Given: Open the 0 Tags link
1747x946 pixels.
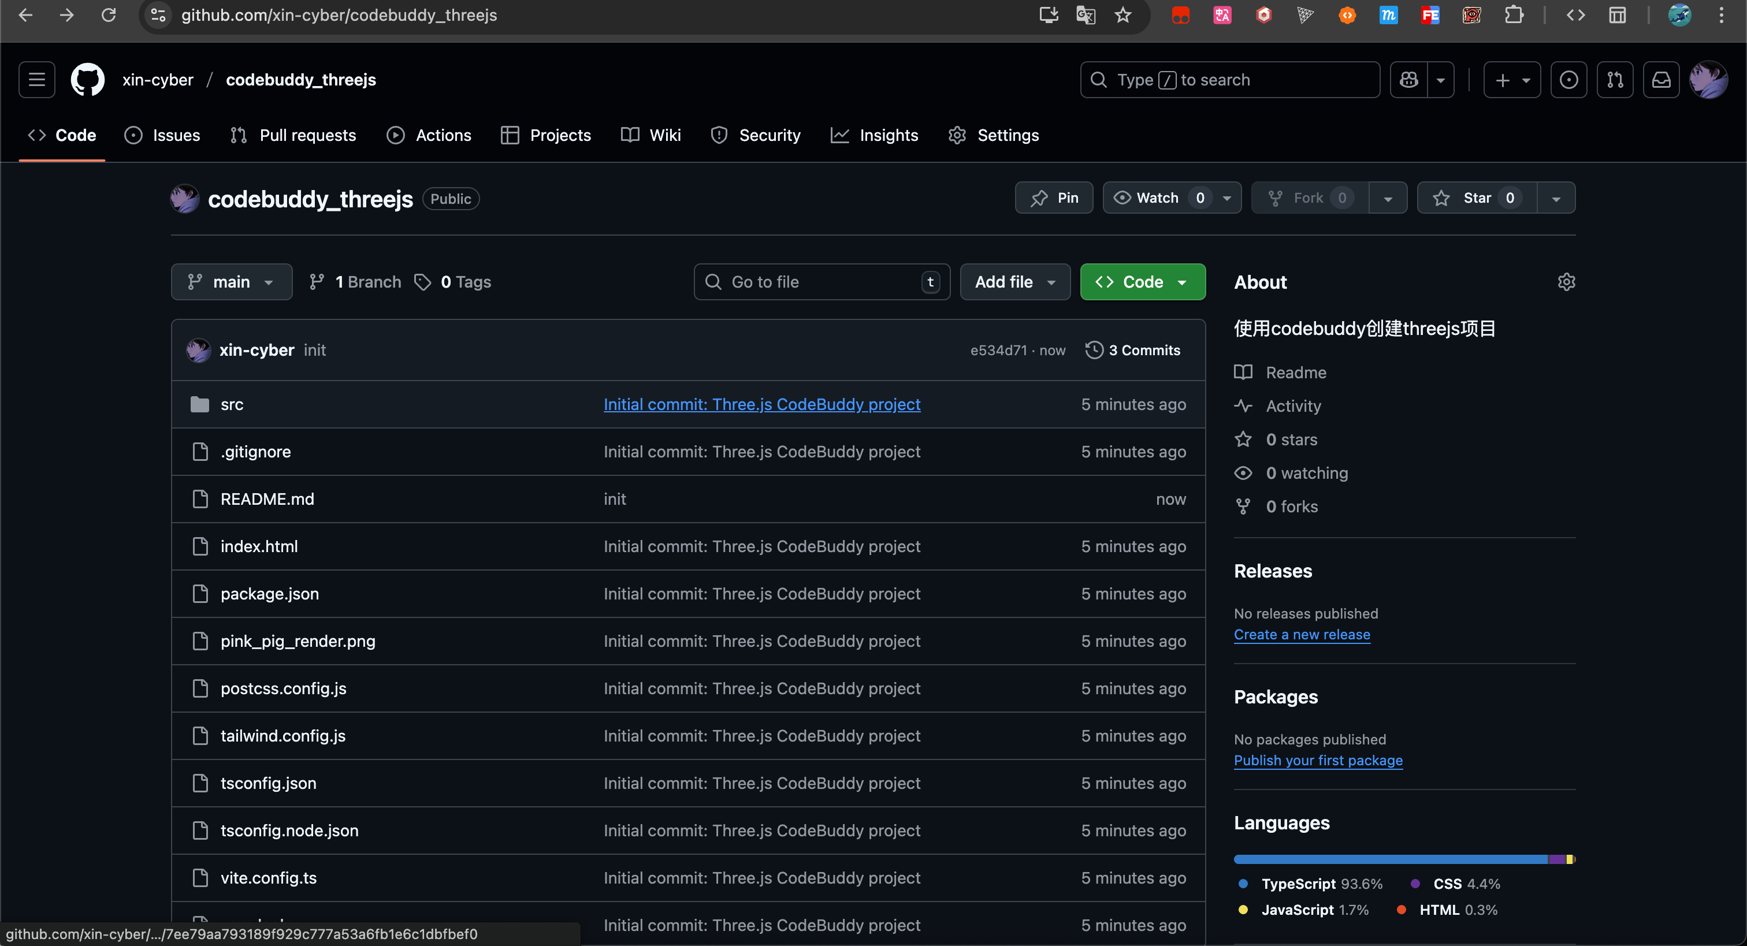Looking at the screenshot, I should pos(453,282).
